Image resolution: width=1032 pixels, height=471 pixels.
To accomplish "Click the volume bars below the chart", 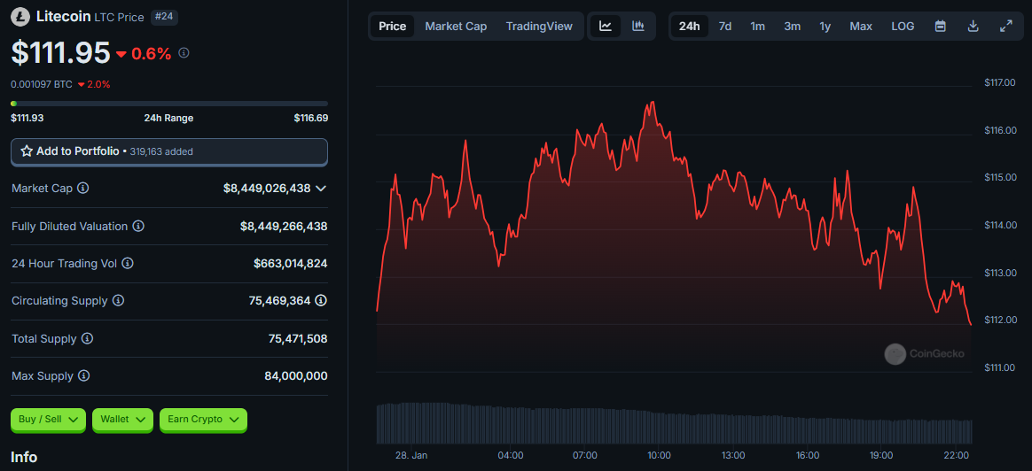I will tap(674, 424).
